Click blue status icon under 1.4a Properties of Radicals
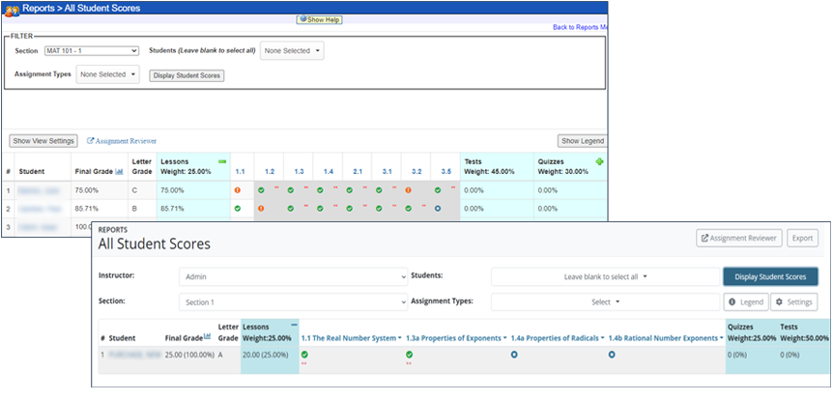 point(515,356)
